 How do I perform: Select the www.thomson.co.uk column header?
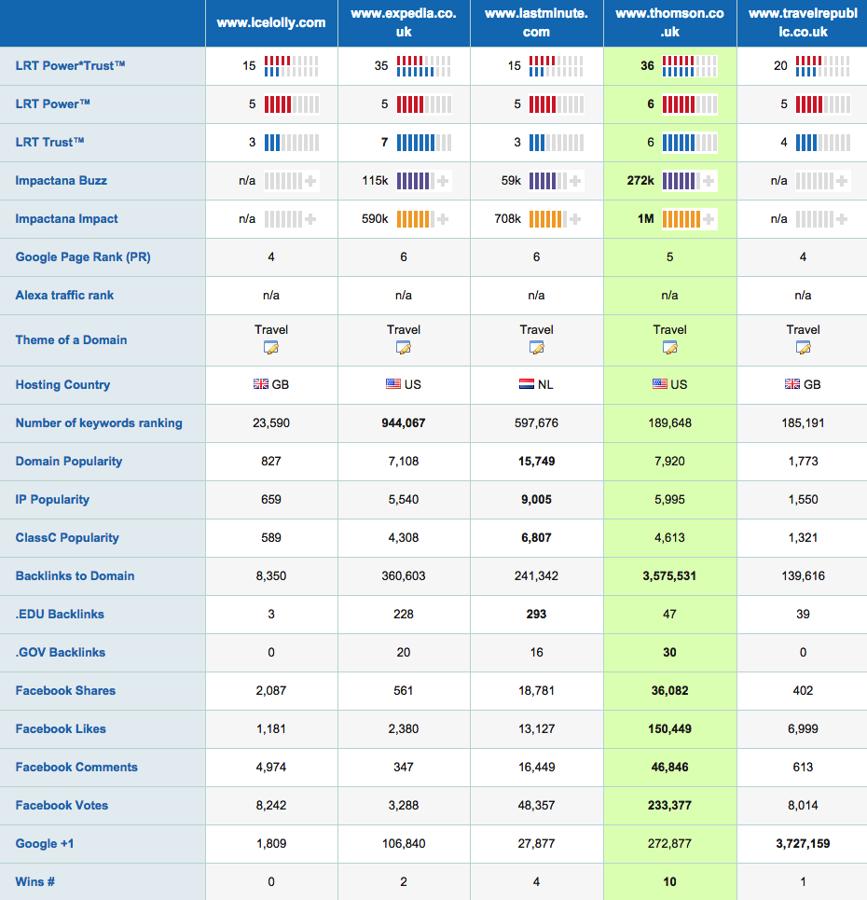[669, 23]
